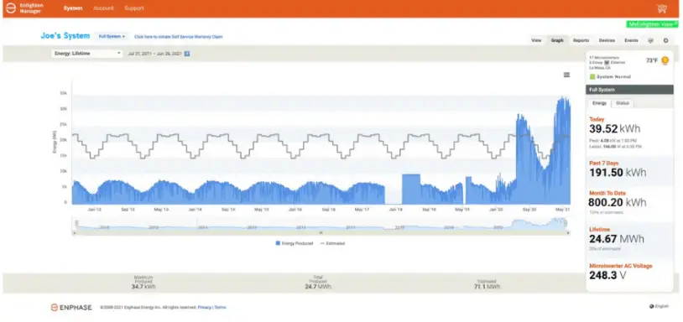Image resolution: width=683 pixels, height=322 pixels.
Task: Select the Graph tab
Action: [557, 40]
